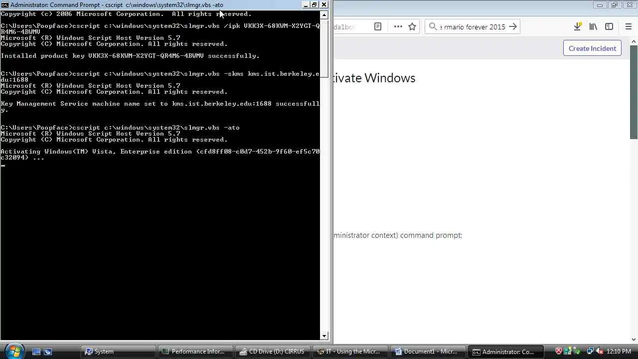Open Firefox page actions three-dot menu
Screen dimensions: 638x359
click(x=398, y=27)
